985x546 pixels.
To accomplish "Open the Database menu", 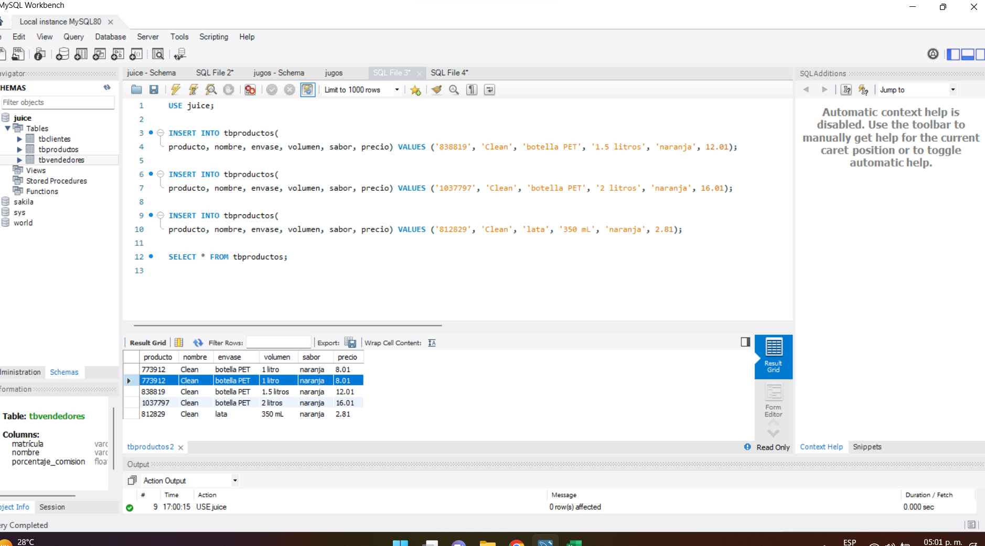I will [x=110, y=37].
